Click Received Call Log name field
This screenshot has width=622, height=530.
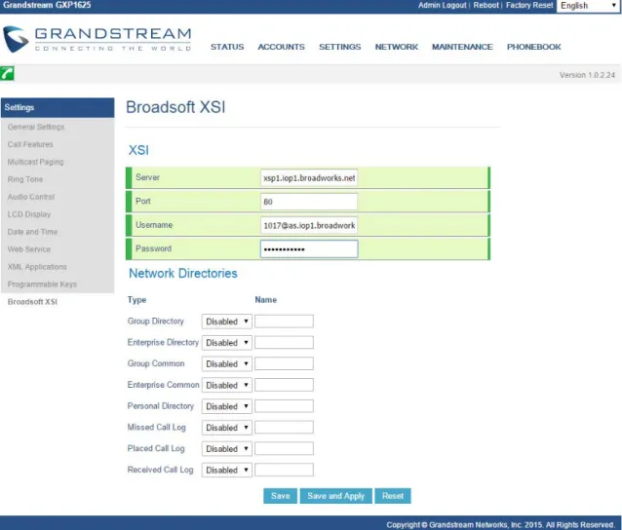pyautogui.click(x=284, y=470)
